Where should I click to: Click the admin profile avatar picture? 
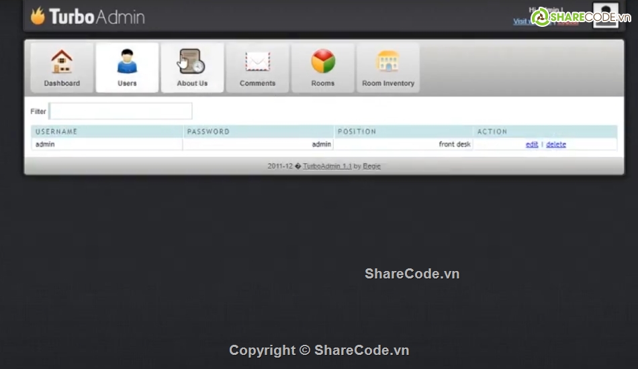coord(606,15)
